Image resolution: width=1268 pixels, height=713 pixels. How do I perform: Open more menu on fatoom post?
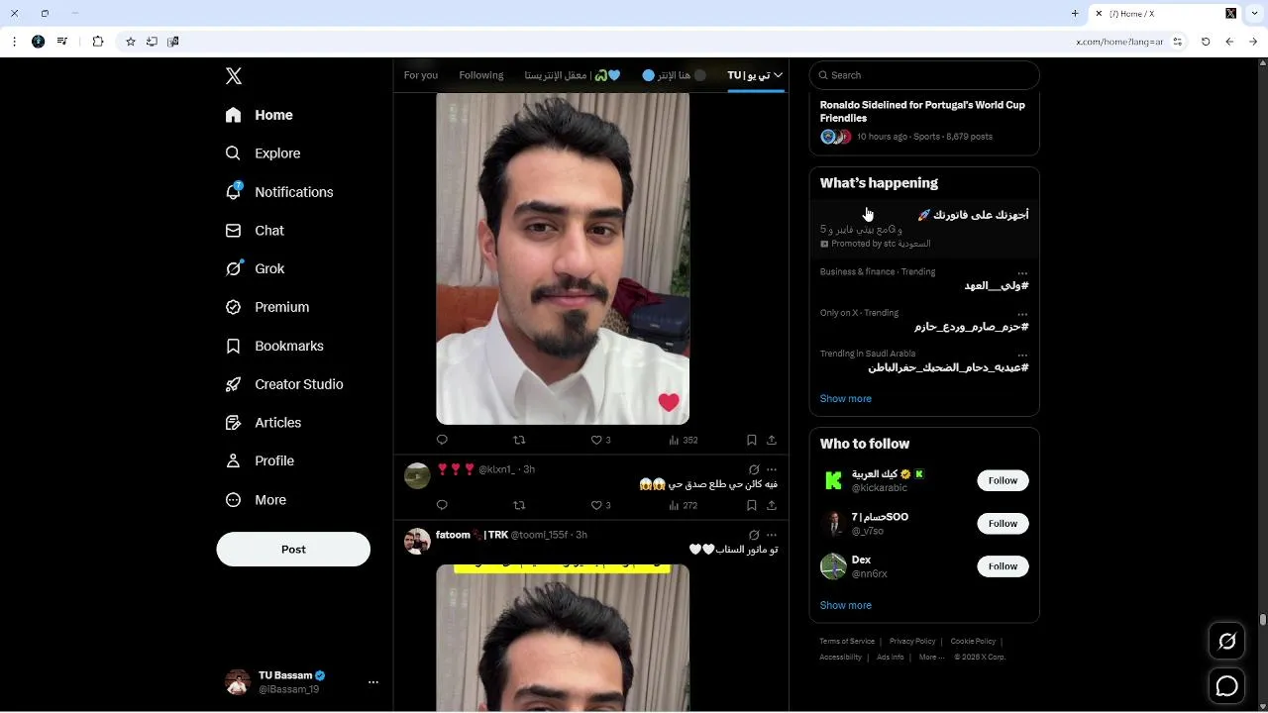pos(772,535)
